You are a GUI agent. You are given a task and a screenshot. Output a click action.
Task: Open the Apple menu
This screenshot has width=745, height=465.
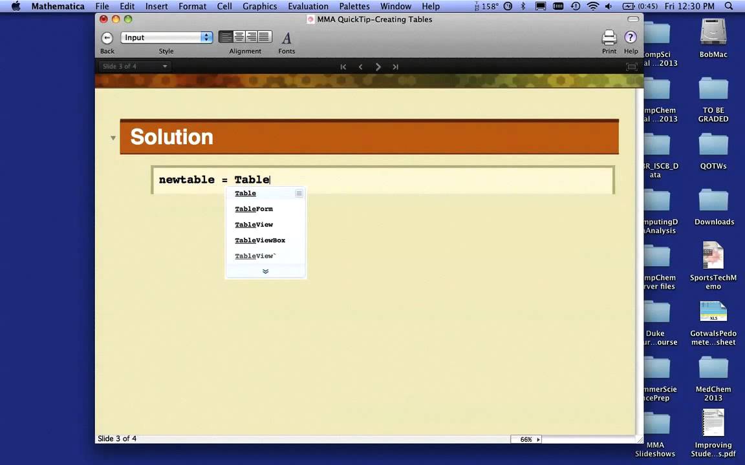pyautogui.click(x=16, y=6)
